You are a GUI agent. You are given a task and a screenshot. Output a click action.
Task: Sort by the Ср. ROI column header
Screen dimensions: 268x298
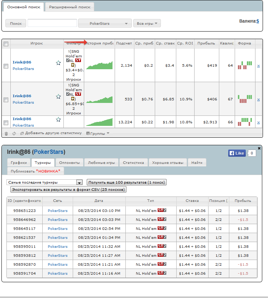pos(185,43)
